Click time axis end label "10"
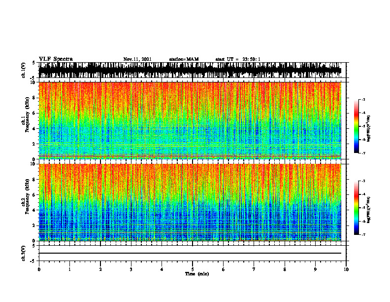This screenshot has height=302, width=390. point(346,269)
